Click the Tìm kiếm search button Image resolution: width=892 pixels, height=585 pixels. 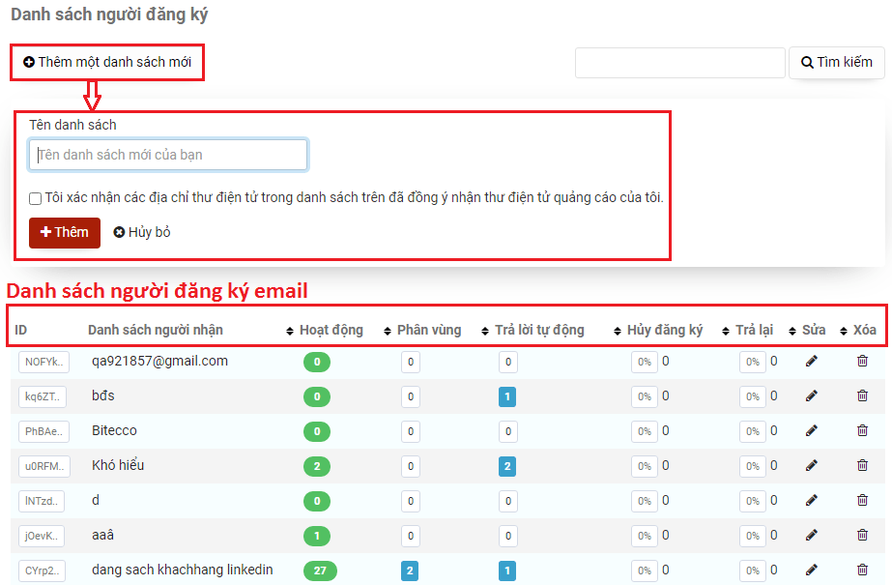tap(836, 62)
